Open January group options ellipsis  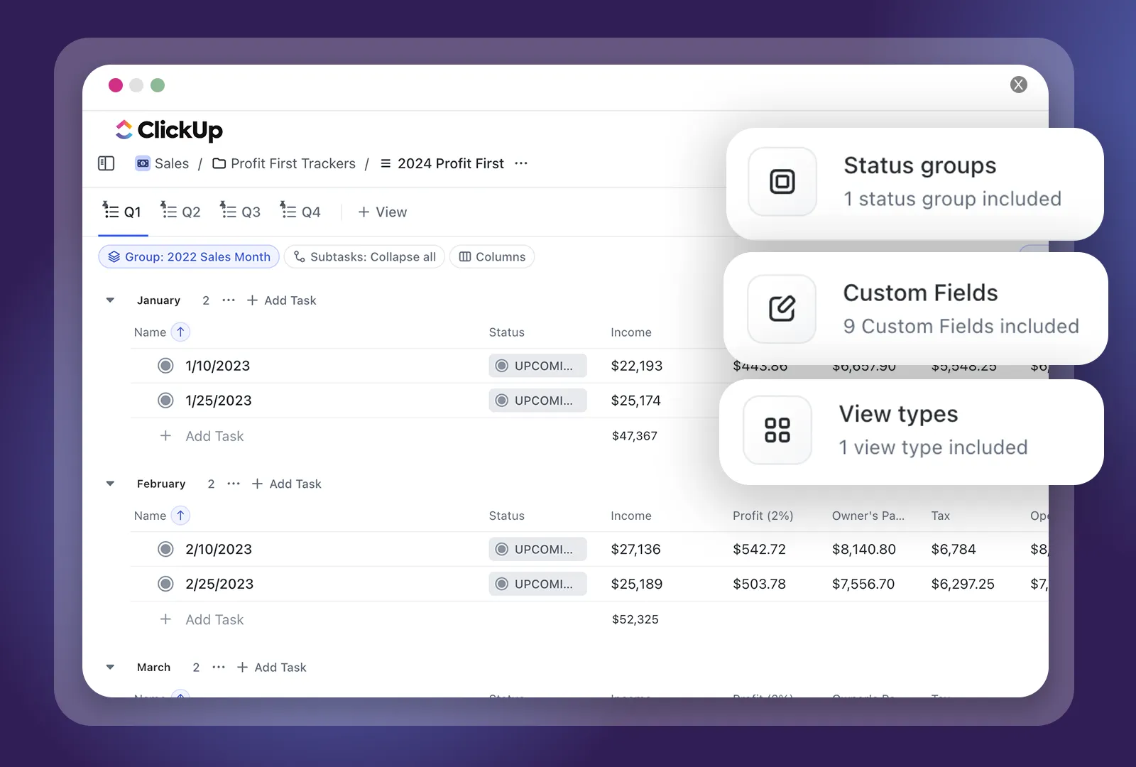pos(229,300)
